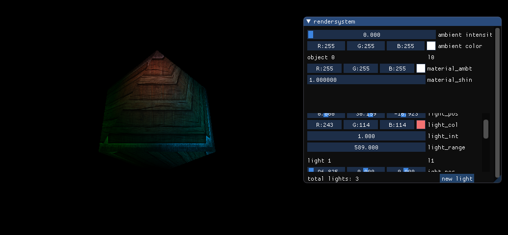The image size is (508, 235).
Task: Click light_col R:243 field
Action: (324, 125)
